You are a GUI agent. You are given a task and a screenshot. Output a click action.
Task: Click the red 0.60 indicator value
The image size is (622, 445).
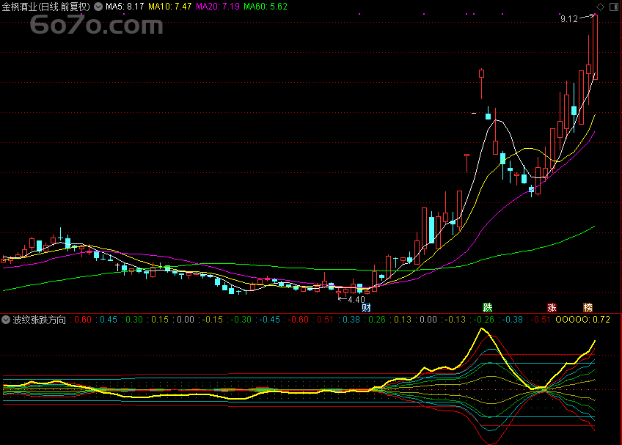[82, 320]
